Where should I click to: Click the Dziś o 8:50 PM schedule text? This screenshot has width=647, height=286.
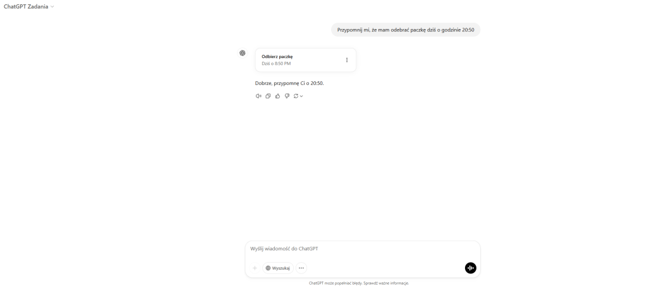[x=276, y=64]
